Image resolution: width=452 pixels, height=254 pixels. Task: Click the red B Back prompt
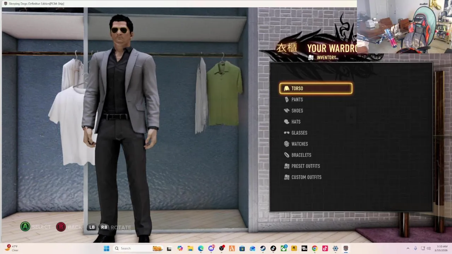61,227
